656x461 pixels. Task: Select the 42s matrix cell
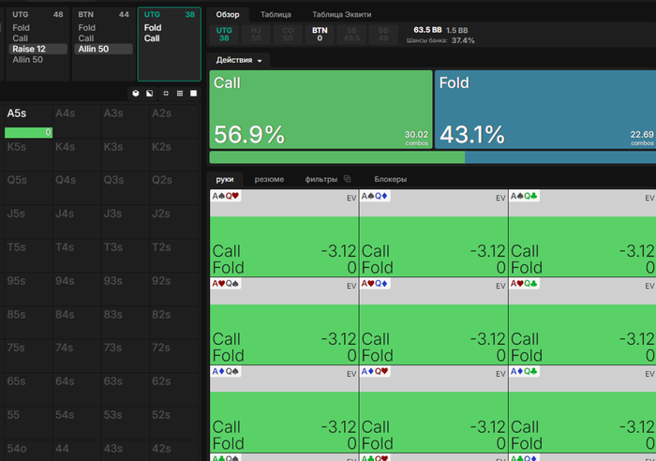173,451
